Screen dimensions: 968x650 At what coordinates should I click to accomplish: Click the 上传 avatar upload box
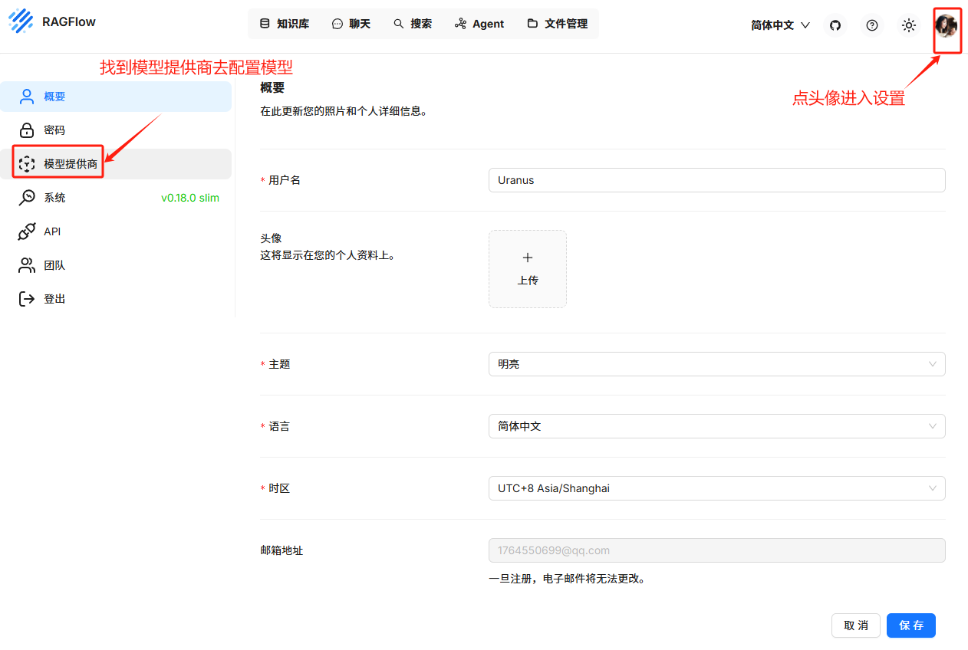[x=528, y=269]
